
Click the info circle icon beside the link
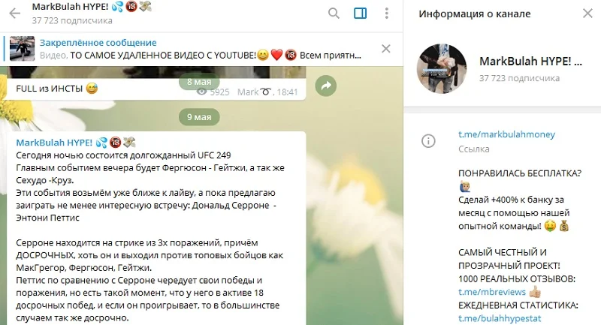pyautogui.click(x=428, y=141)
